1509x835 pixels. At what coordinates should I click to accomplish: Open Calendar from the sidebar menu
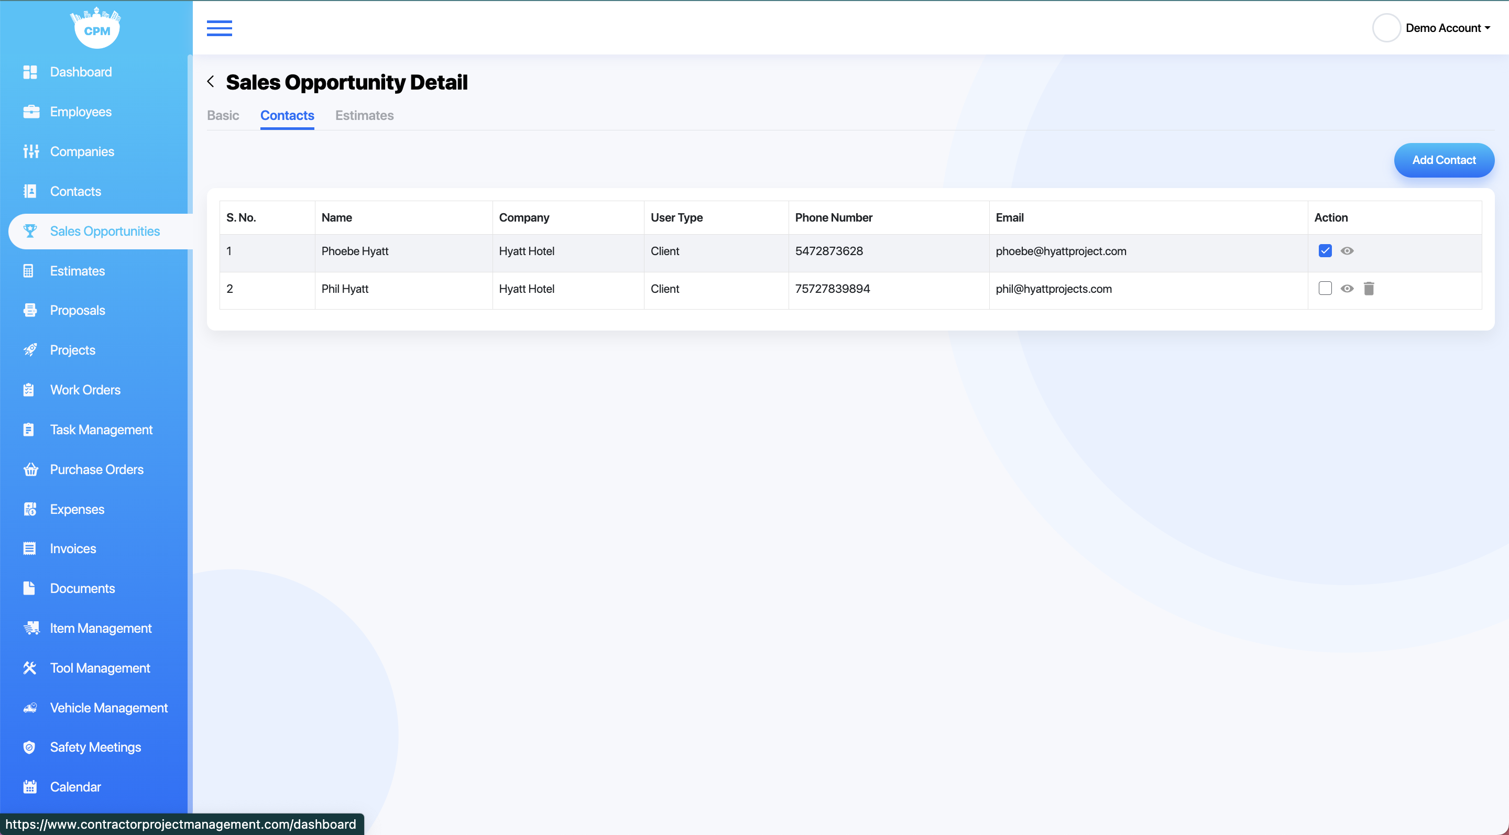(x=75, y=787)
